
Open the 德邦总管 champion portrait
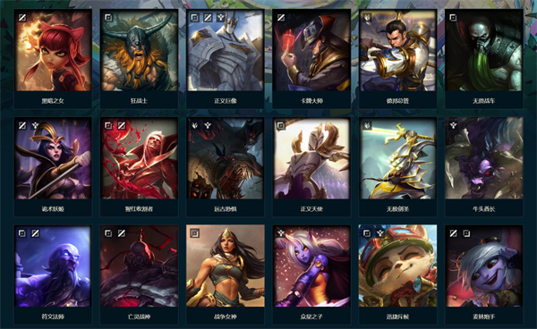coord(397,50)
